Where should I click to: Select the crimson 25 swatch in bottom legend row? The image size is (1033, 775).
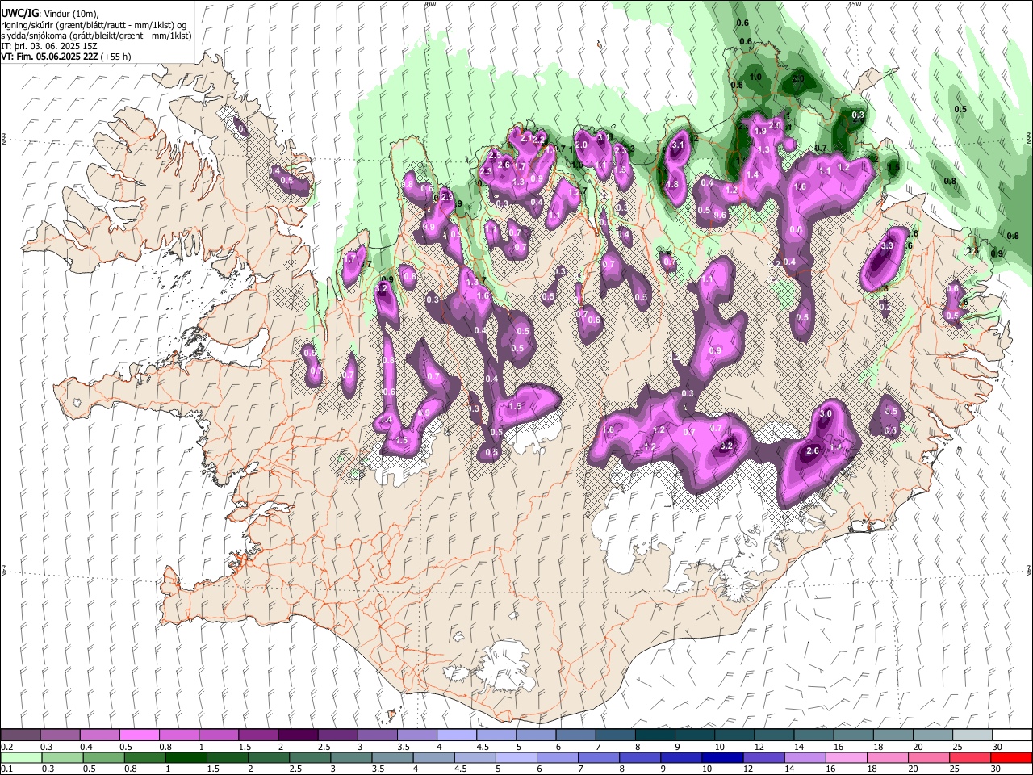click(969, 757)
